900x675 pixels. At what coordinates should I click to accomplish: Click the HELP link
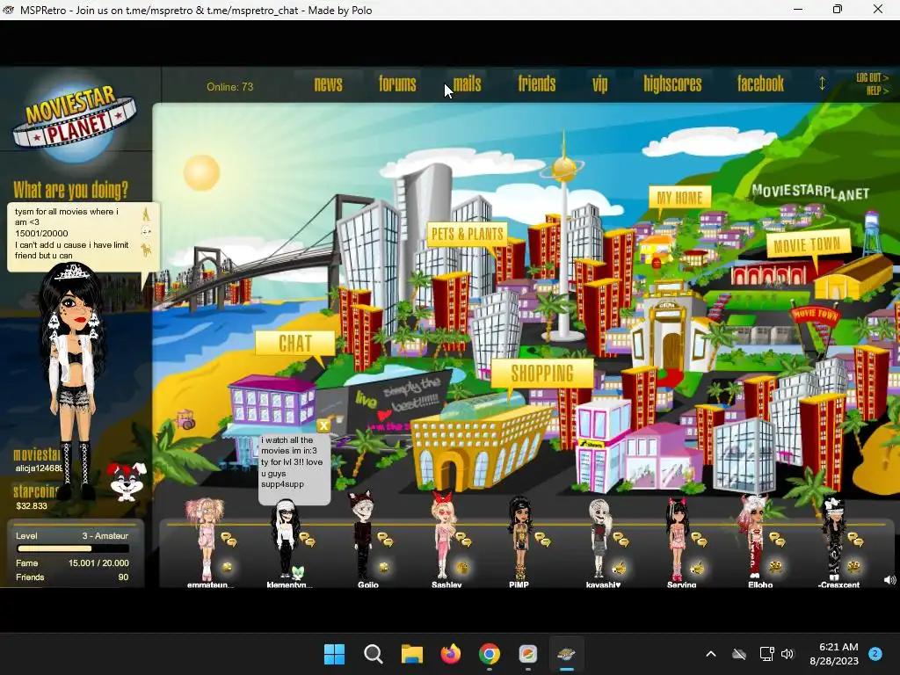pyautogui.click(x=877, y=91)
